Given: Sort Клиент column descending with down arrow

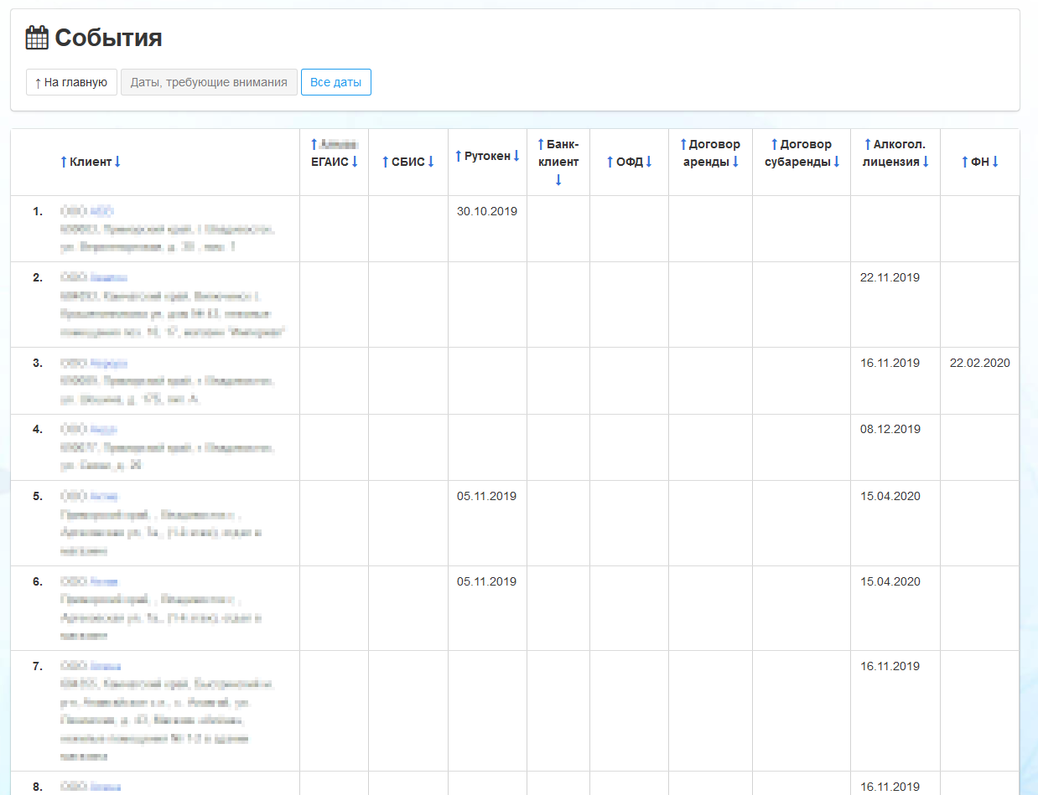Looking at the screenshot, I should (x=117, y=162).
